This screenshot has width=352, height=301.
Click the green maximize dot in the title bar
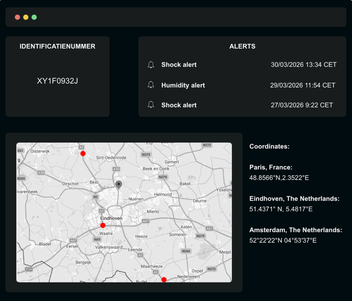(34, 17)
